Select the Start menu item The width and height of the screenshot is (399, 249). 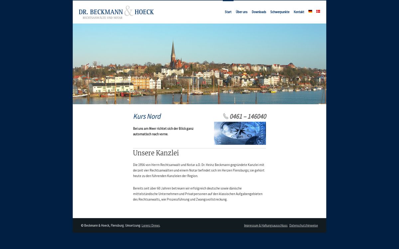point(228,12)
